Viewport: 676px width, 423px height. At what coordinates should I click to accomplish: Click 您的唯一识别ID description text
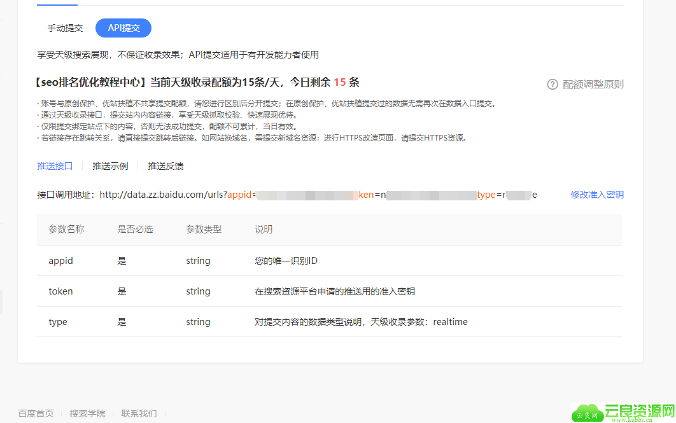pos(286,261)
